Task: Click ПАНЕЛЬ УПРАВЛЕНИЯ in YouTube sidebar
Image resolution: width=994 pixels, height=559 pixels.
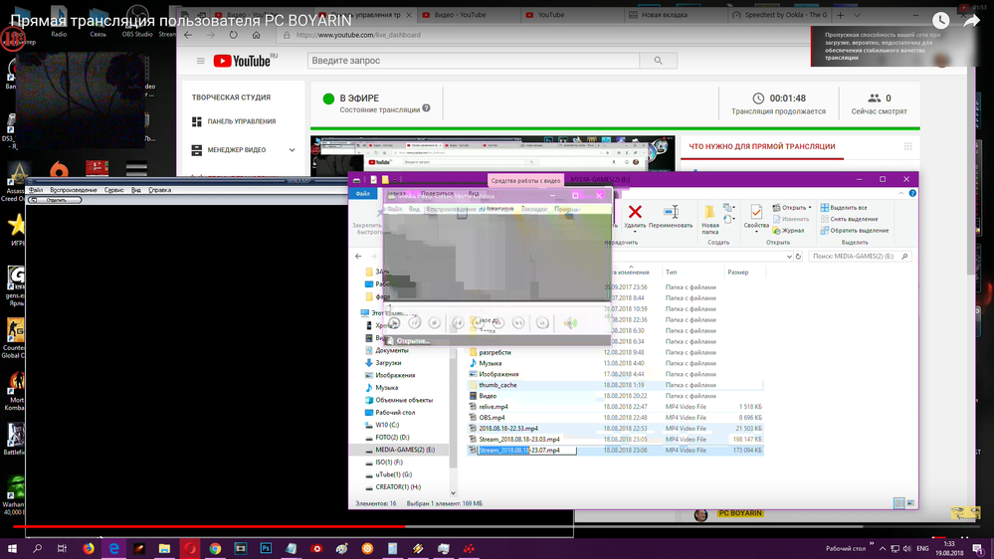Action: [x=242, y=121]
